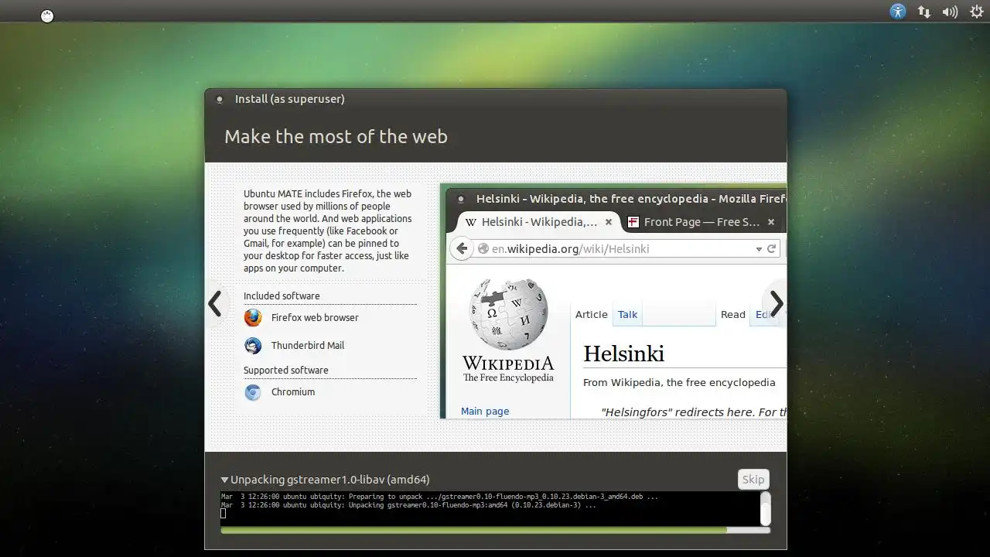
Task: Click the Main page link in Wikipedia sidebar
Action: [485, 412]
